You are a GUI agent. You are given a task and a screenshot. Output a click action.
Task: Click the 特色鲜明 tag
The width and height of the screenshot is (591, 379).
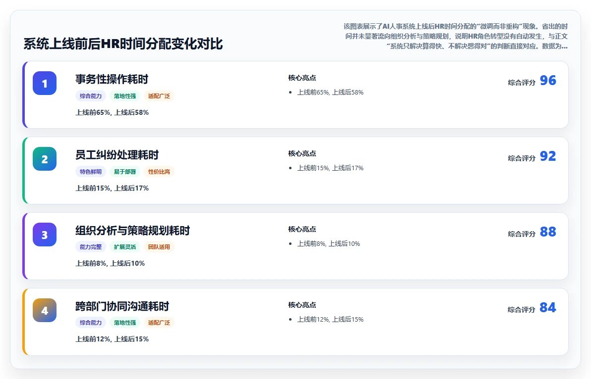tap(90, 172)
